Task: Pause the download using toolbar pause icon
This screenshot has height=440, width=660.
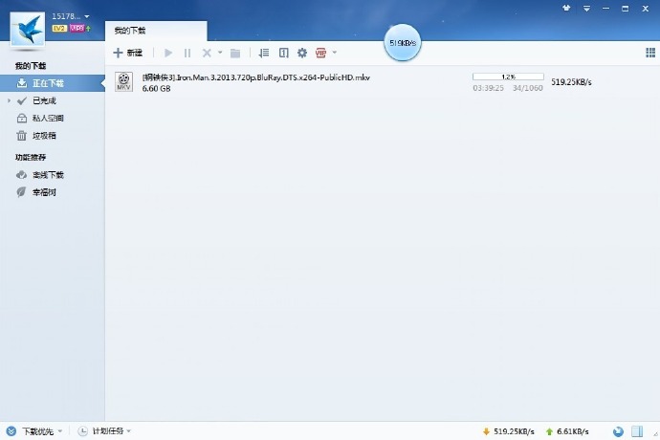Action: [187, 53]
